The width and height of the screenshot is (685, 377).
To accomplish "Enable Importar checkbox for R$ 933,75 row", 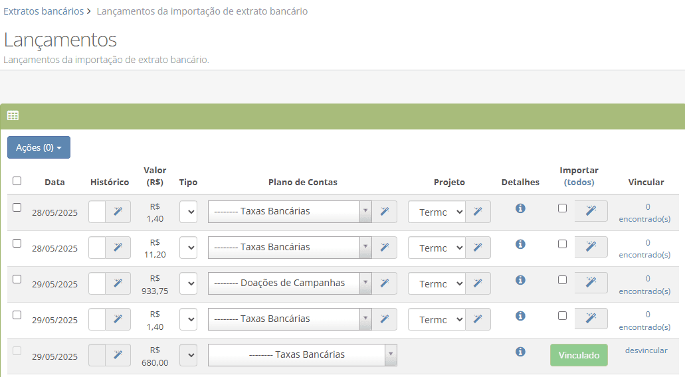I will (x=562, y=279).
